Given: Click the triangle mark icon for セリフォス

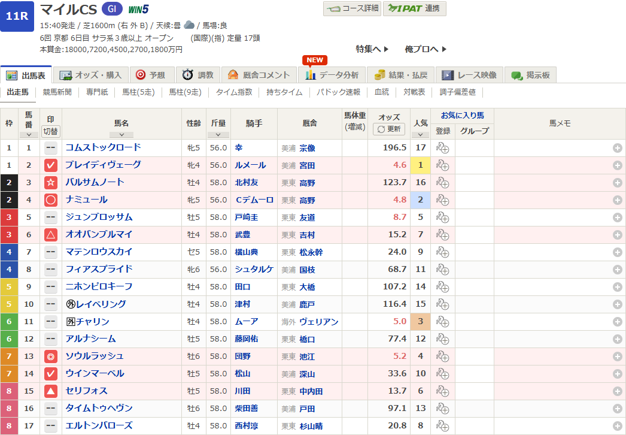Looking at the screenshot, I should point(51,391).
